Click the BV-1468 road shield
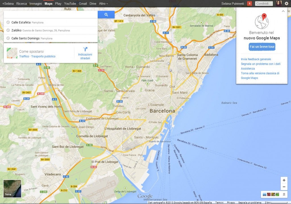The height and width of the screenshot is (204, 291). pos(77,71)
